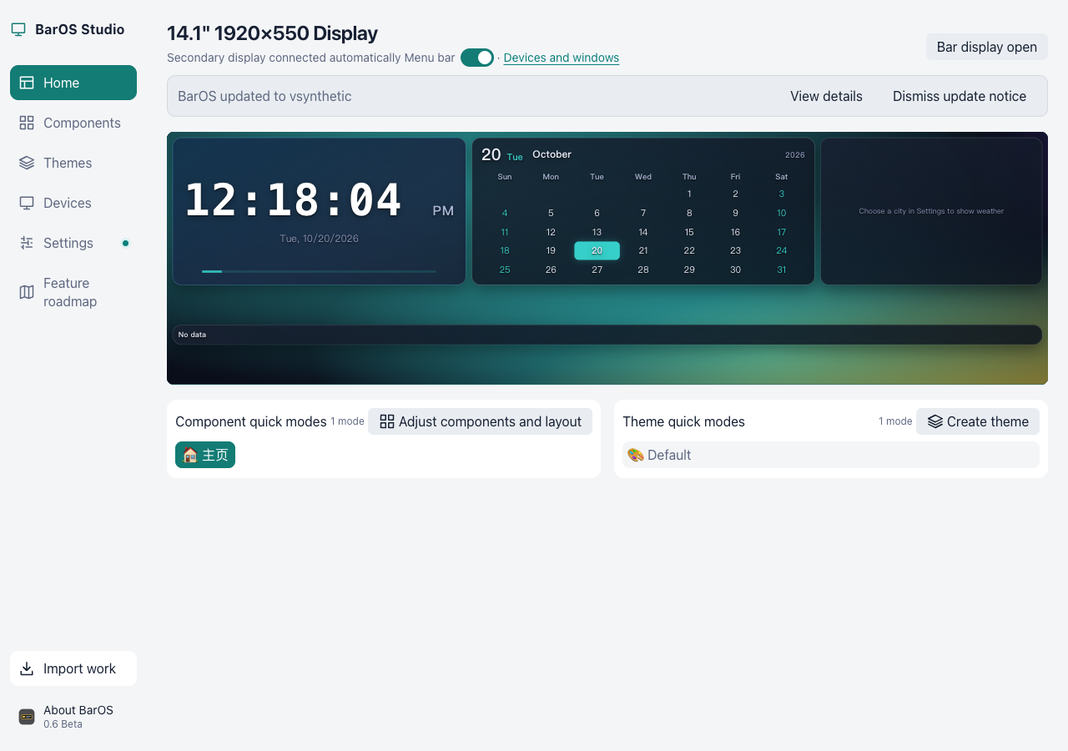
Task: Open the Components page
Action: click(x=73, y=123)
